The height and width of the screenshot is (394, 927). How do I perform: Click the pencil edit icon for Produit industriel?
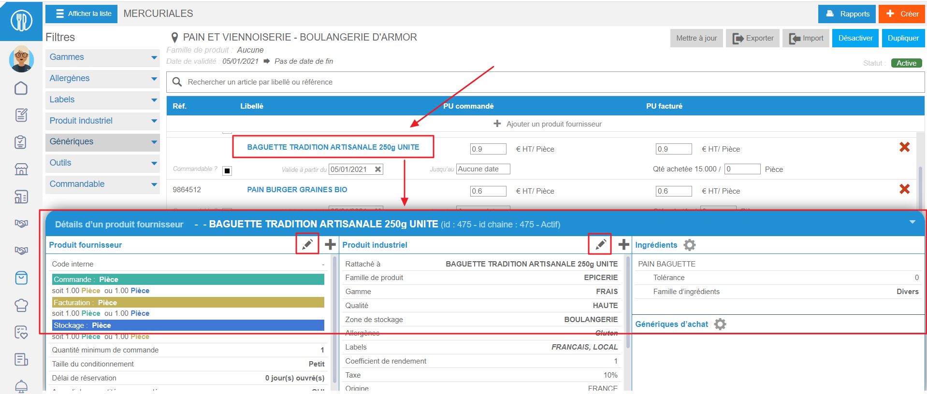601,245
